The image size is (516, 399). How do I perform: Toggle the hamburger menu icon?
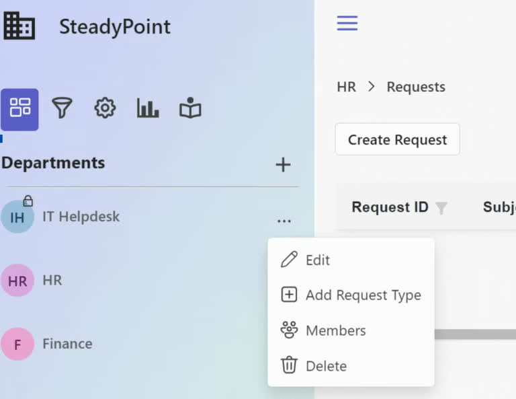point(347,23)
